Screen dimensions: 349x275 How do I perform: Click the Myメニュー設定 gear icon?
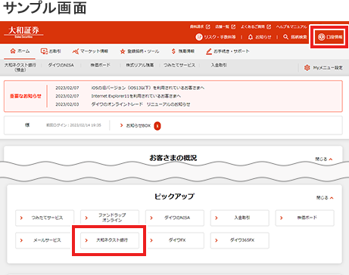pos(307,67)
